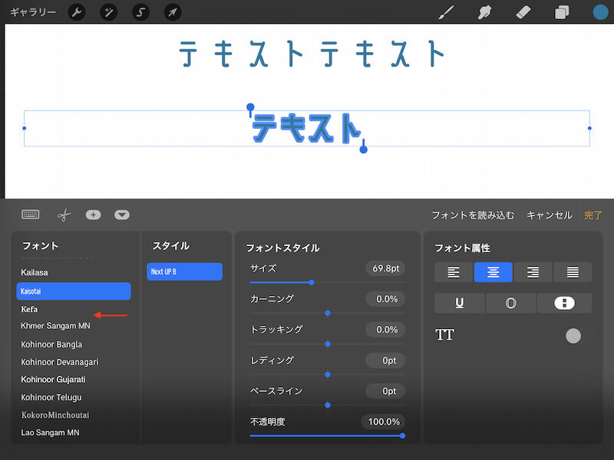Adjust the 不透明度 opacity slider handle
Image resolution: width=614 pixels, height=460 pixels.
tap(402, 435)
